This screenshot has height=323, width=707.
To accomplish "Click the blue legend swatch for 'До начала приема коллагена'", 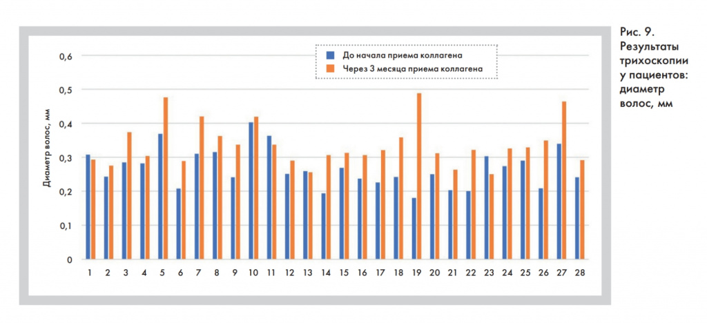I will pos(330,54).
